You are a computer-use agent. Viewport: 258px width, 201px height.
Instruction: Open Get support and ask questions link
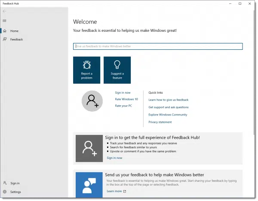(169, 107)
